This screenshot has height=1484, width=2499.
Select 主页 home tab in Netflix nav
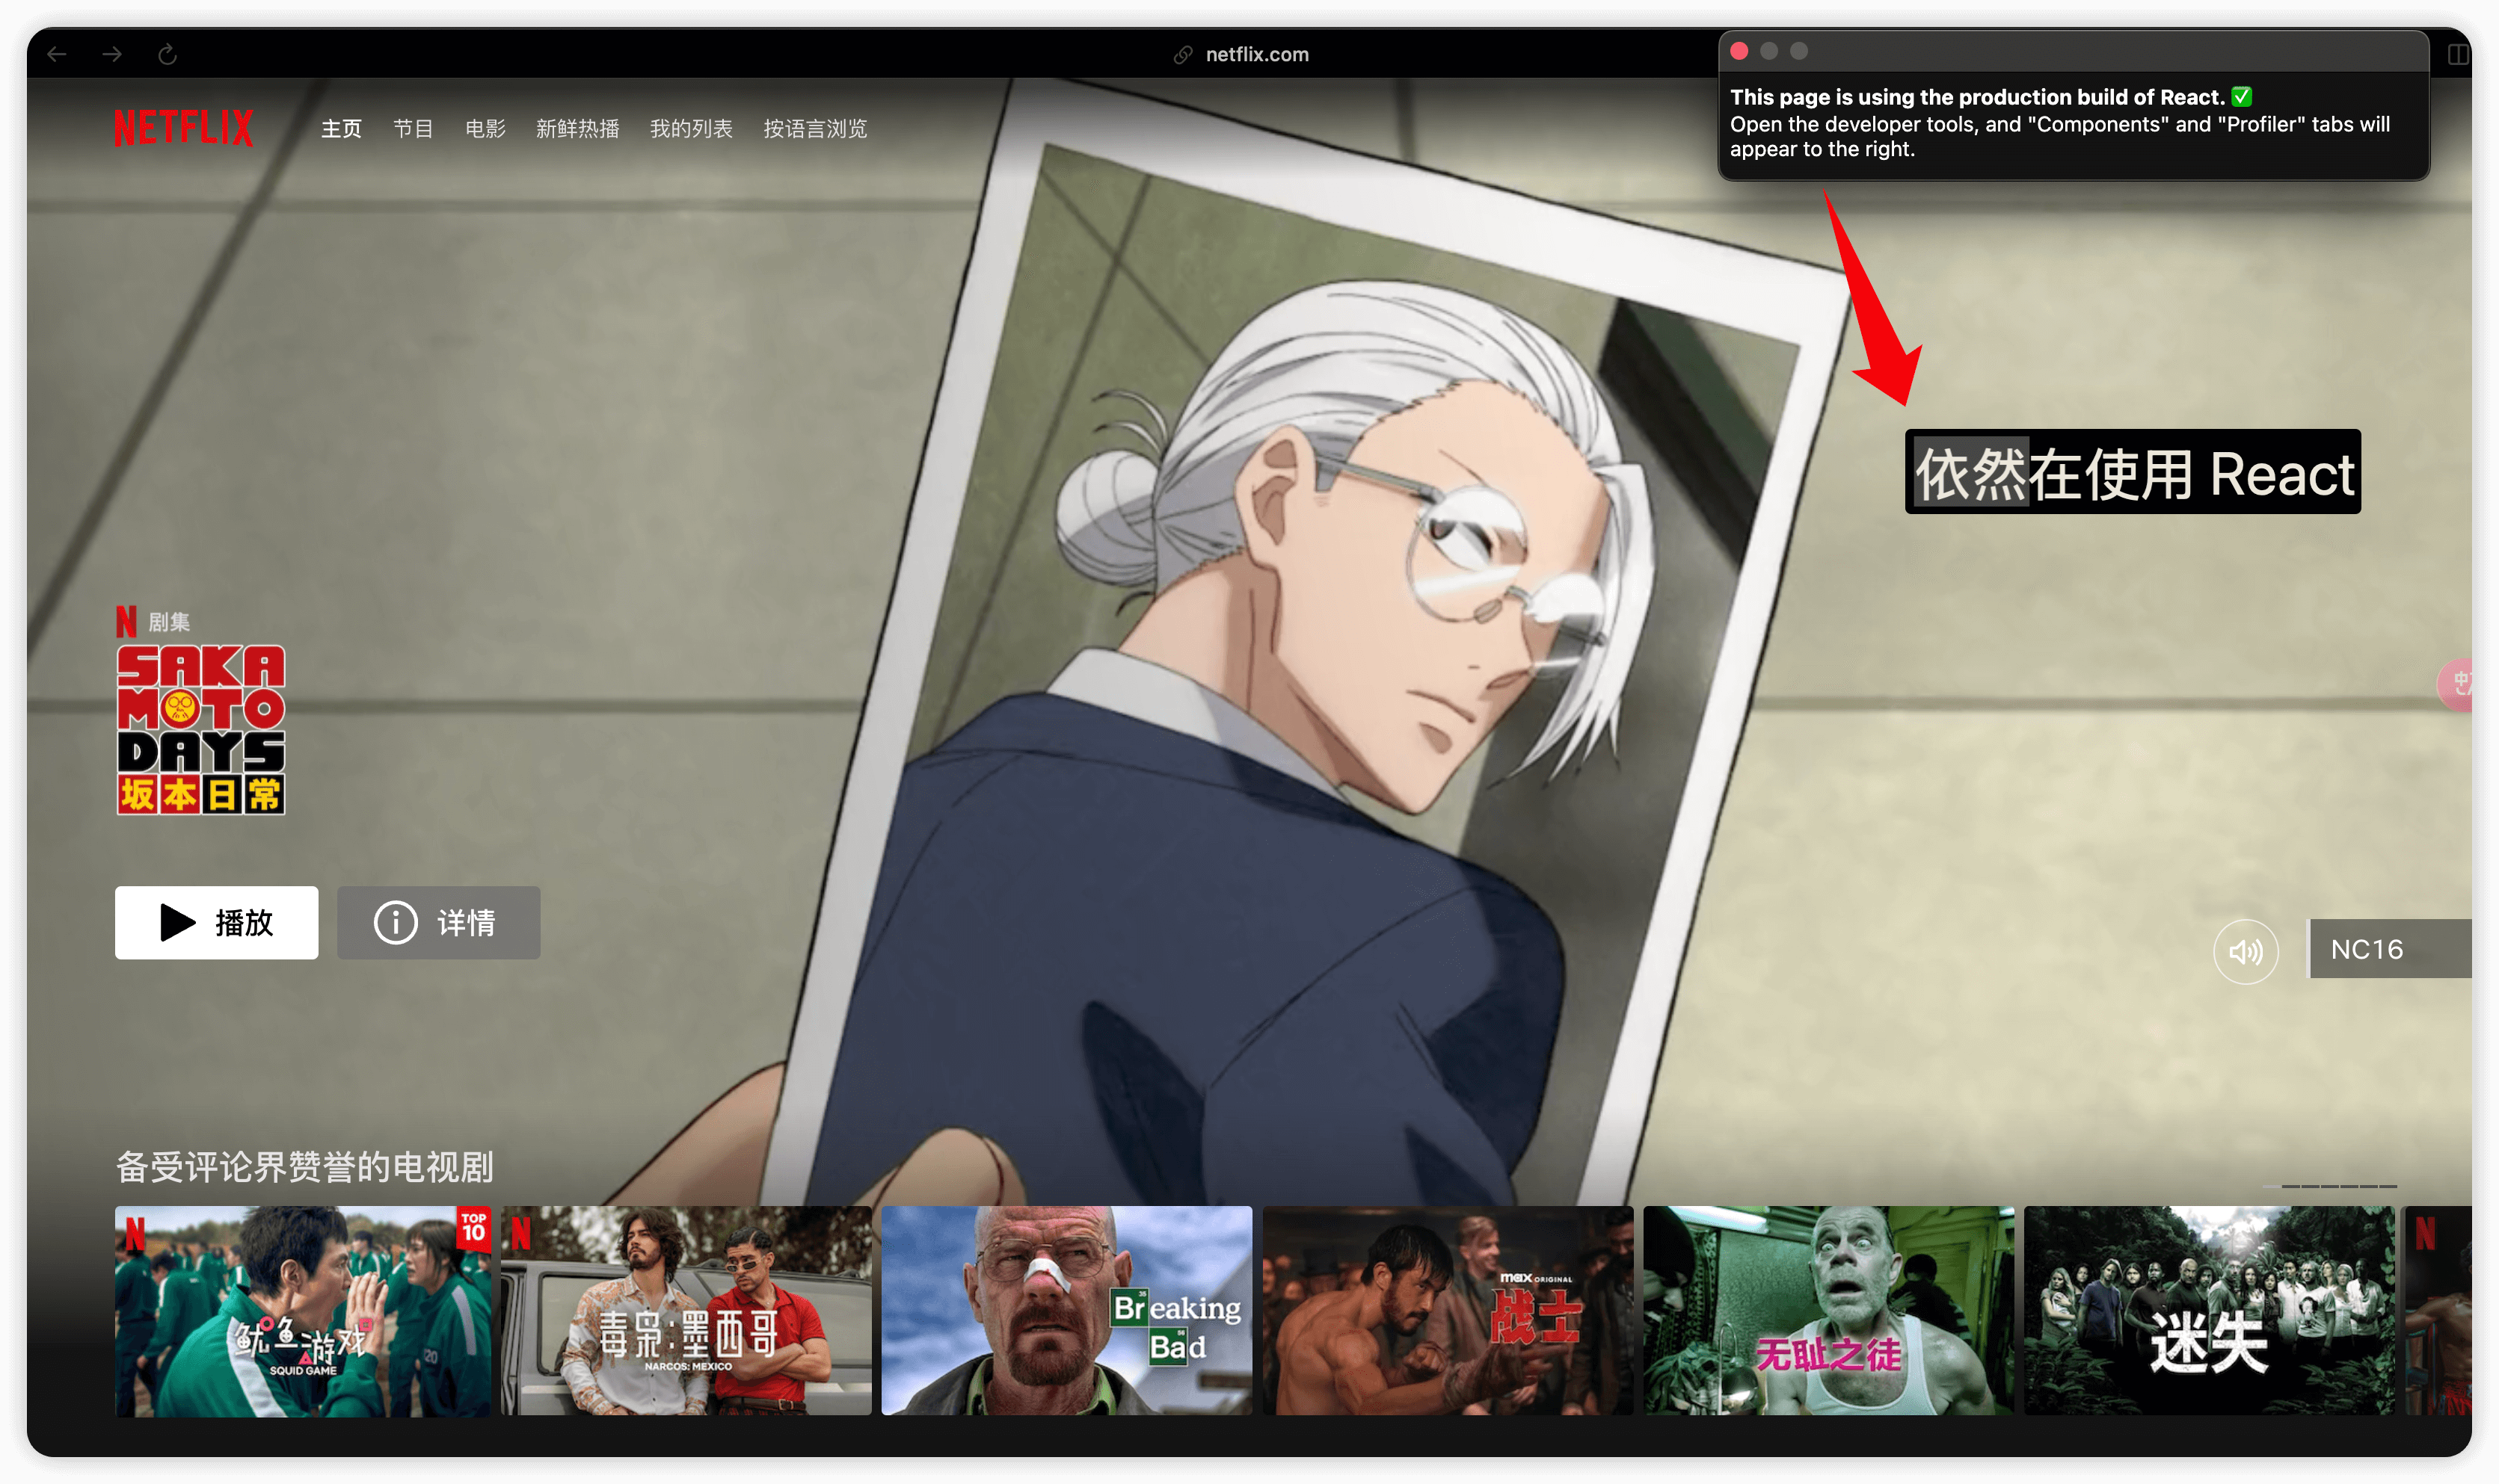click(345, 129)
